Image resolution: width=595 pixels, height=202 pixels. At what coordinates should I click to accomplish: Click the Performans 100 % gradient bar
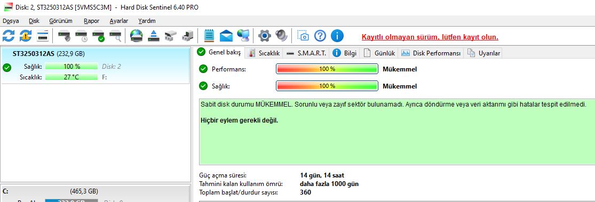pos(327,69)
